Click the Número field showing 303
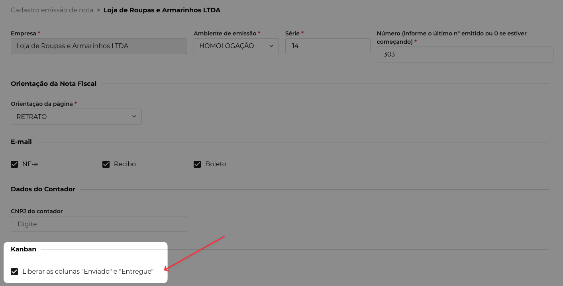Viewport: 563px width, 286px height. coord(465,54)
